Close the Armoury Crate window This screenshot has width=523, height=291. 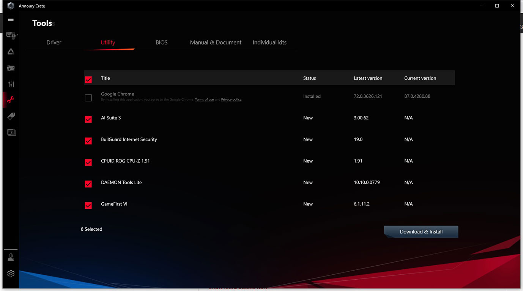point(512,6)
